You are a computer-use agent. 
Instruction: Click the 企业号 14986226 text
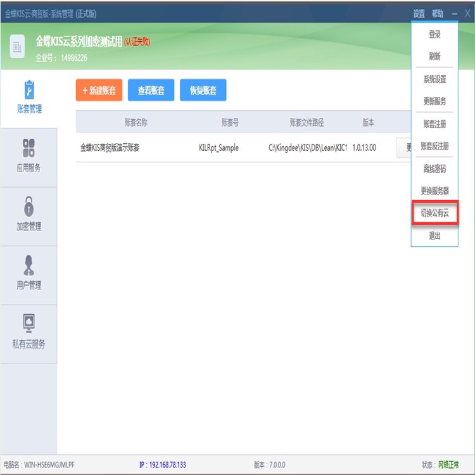[x=61, y=58]
